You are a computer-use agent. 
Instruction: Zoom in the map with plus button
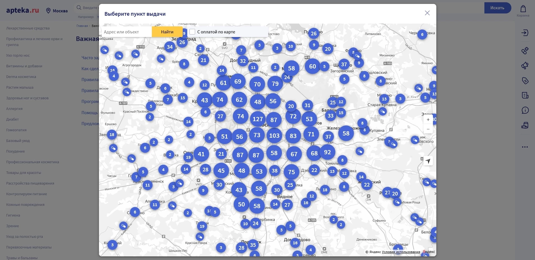click(428, 120)
